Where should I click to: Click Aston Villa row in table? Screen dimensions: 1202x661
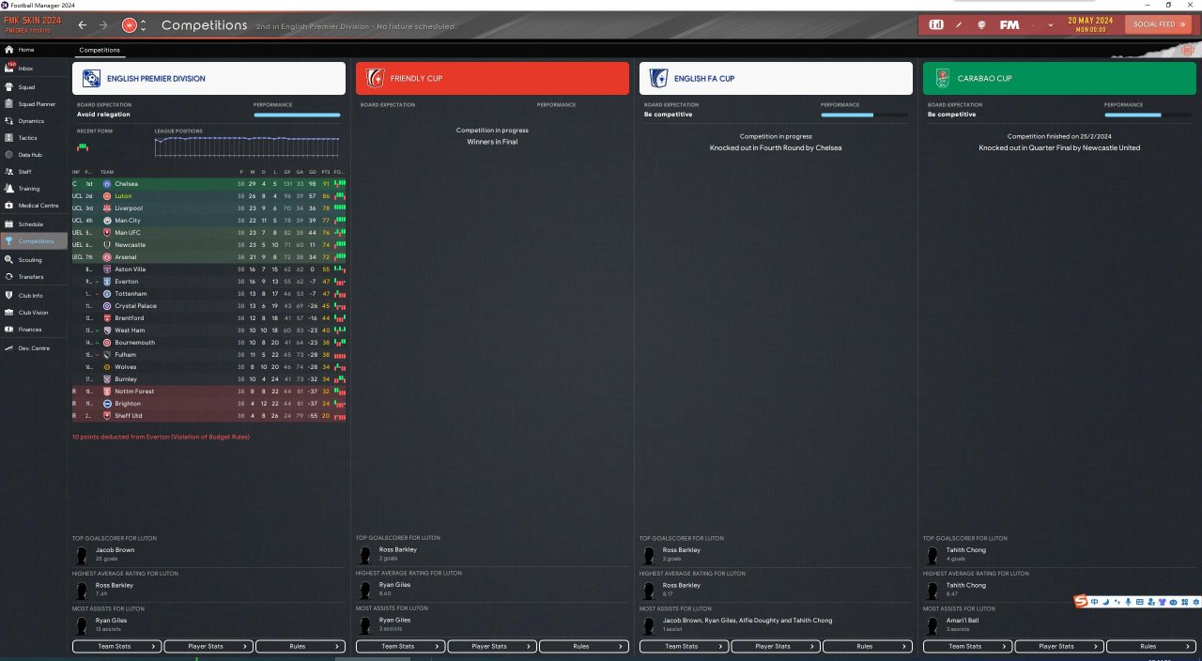pyautogui.click(x=208, y=269)
